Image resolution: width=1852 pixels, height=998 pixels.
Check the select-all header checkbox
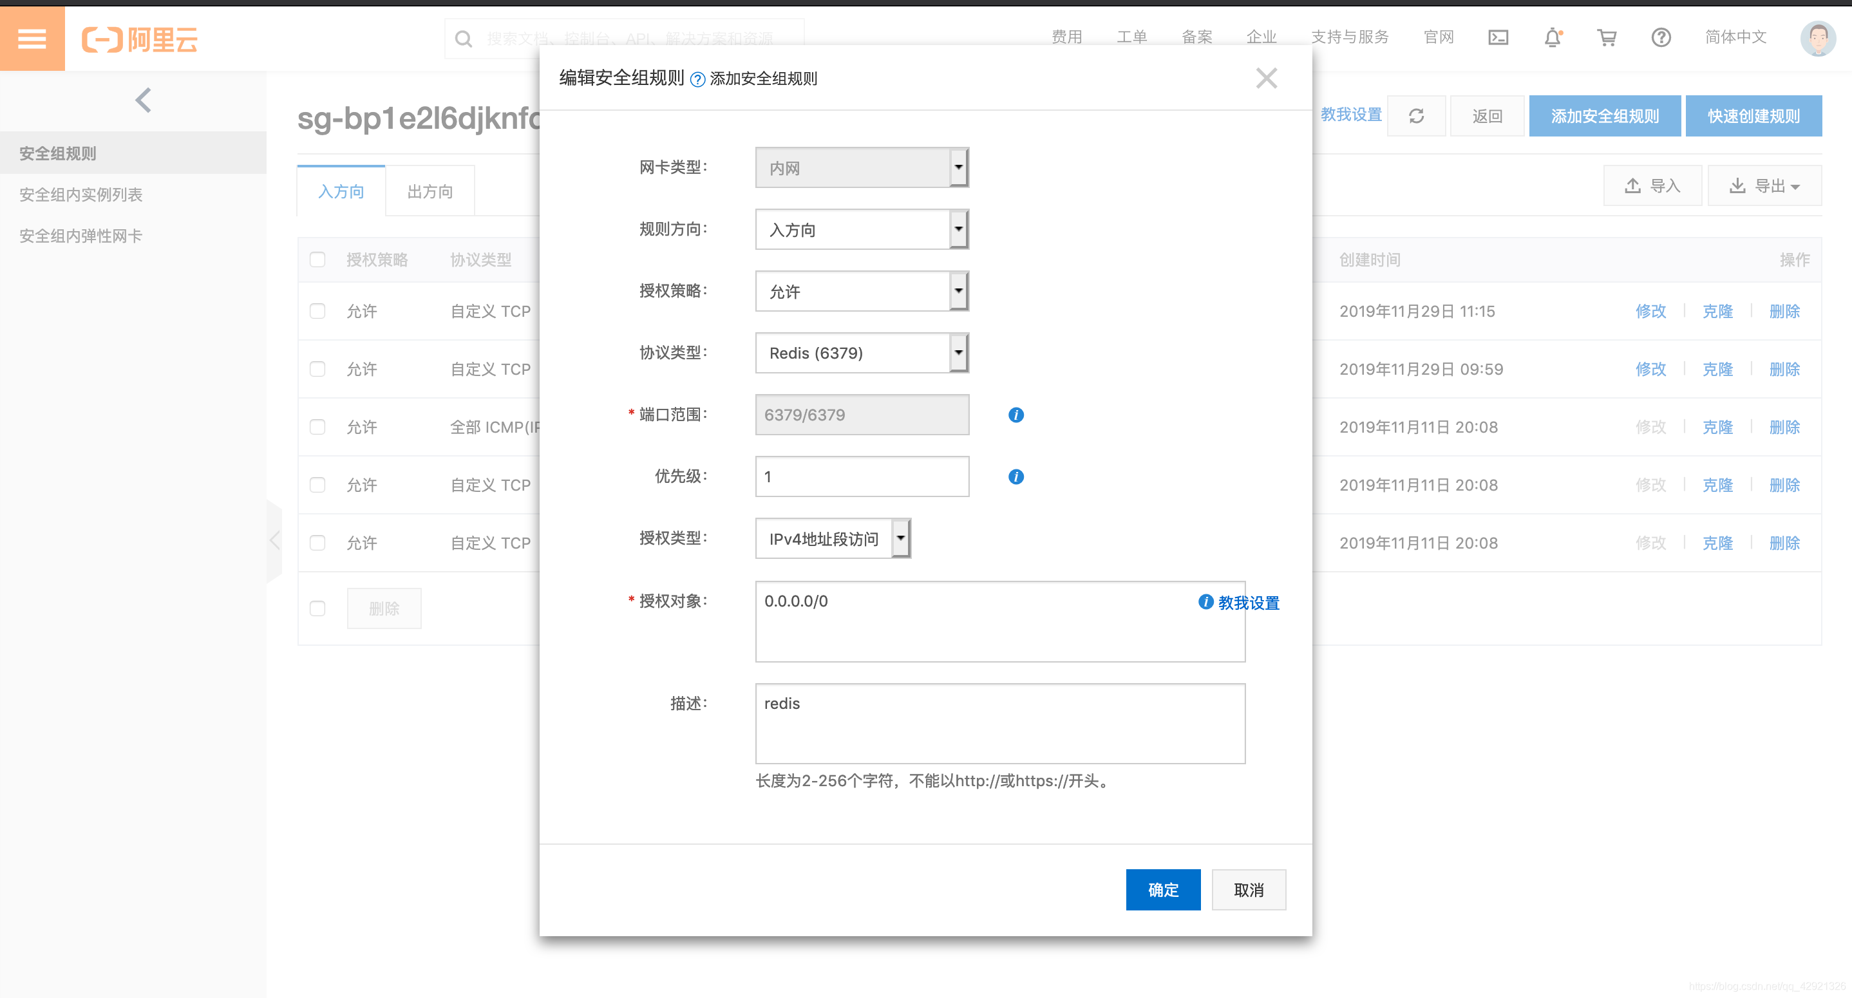pos(317,259)
